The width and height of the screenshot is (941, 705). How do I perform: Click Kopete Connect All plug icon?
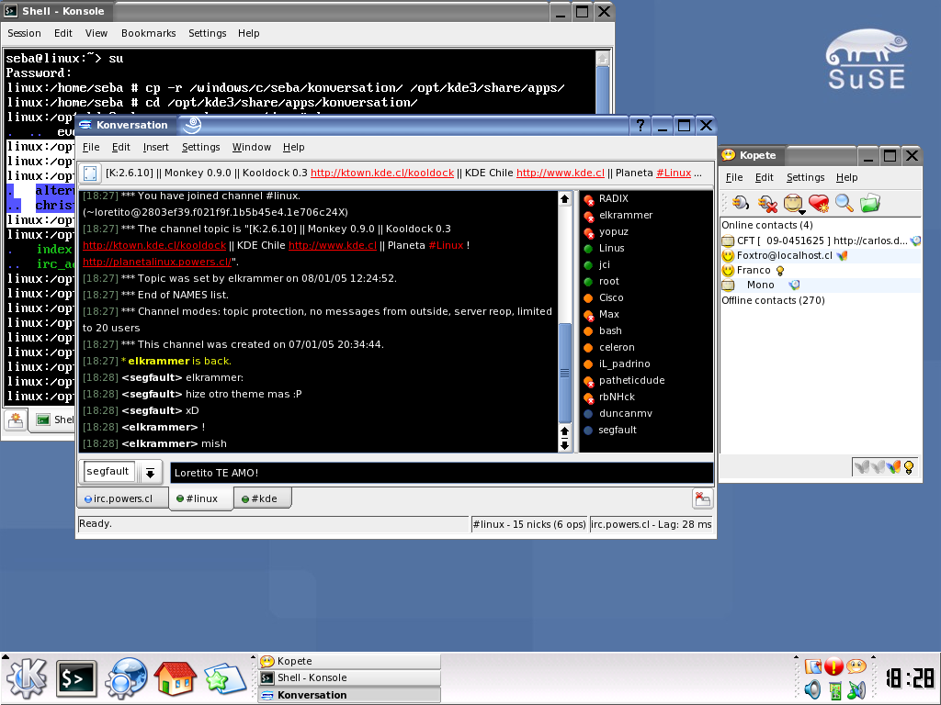(740, 203)
